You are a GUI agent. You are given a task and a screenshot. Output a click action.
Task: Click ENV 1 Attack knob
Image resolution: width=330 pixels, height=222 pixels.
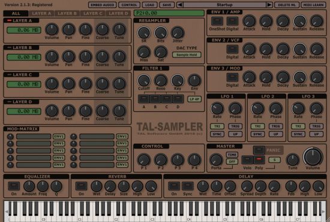(249, 21)
